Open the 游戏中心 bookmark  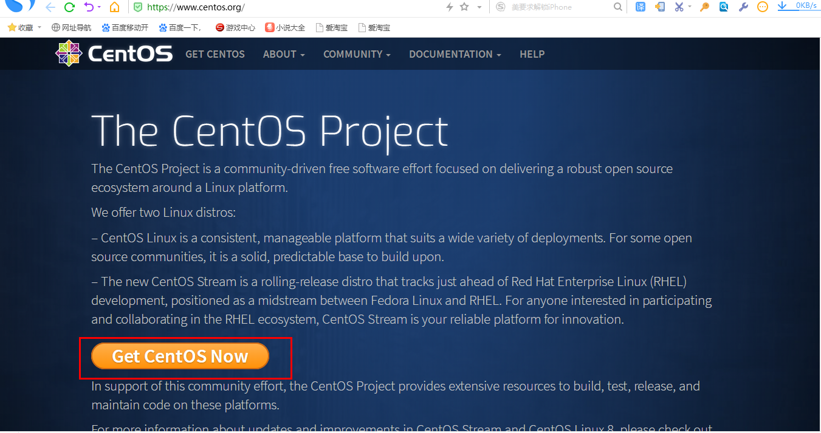(x=236, y=27)
